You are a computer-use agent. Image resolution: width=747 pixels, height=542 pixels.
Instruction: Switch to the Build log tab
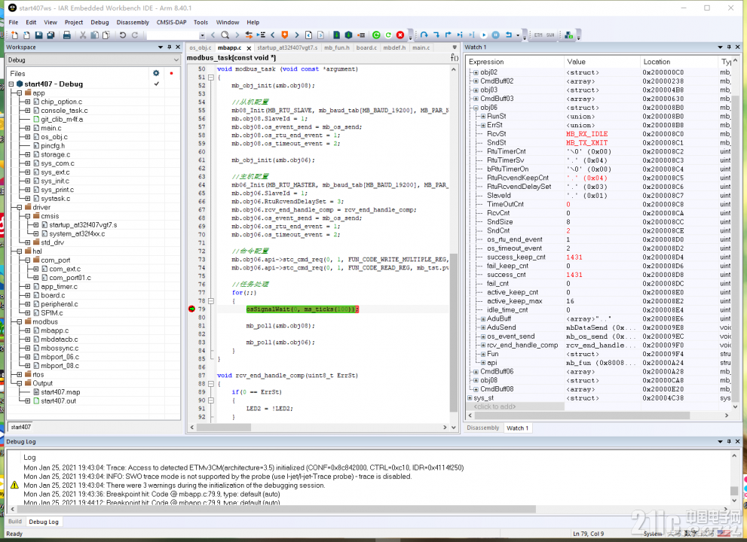click(x=15, y=522)
